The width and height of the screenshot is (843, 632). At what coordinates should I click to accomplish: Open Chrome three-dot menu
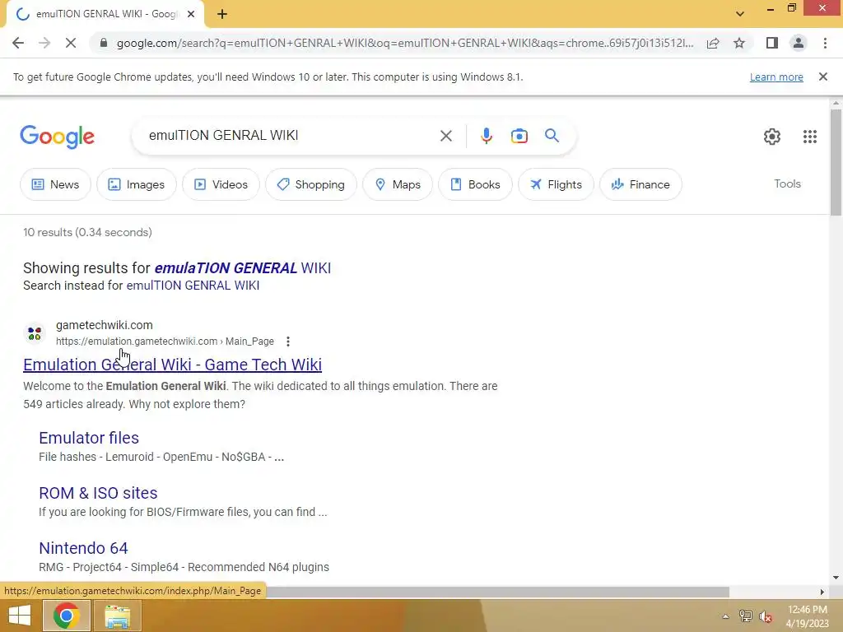825,43
